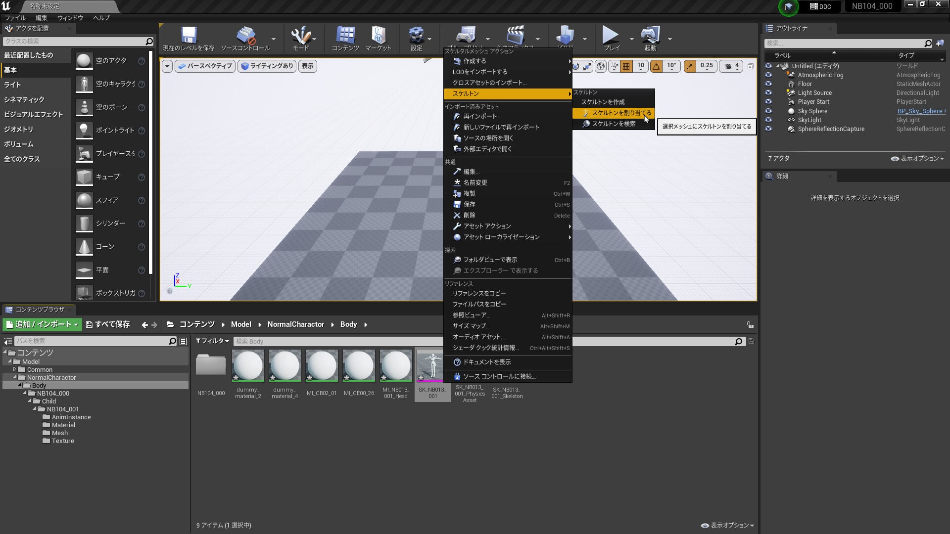Toggle grid snapping in viewport toolbar
The width and height of the screenshot is (950, 534).
point(626,66)
